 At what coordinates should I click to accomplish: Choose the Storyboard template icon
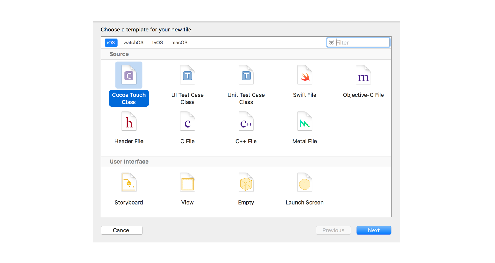[x=129, y=182]
